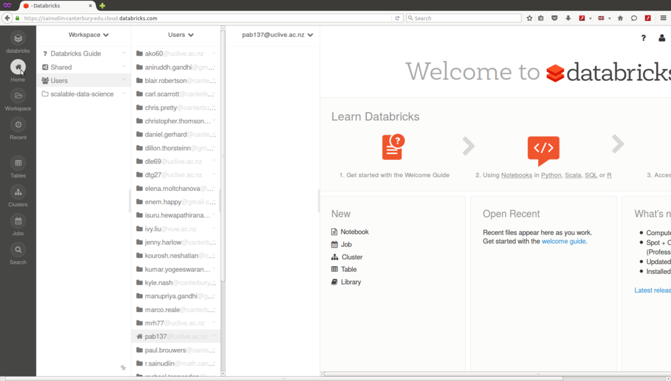Bookmark this page with star icon
This screenshot has width=671, height=381.
point(529,18)
